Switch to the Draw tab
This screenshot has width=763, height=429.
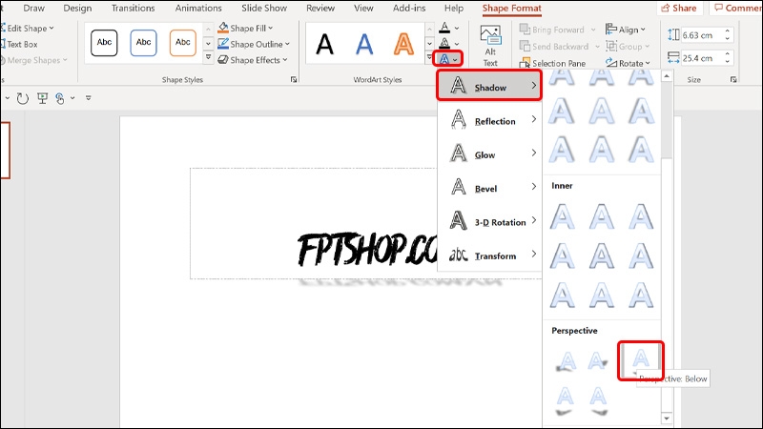(33, 9)
